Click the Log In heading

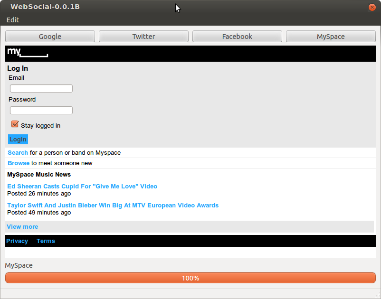18,68
